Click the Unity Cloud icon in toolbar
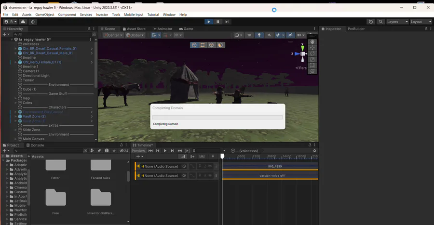Screen dimensions: 434x225 pyautogui.click(x=23, y=22)
